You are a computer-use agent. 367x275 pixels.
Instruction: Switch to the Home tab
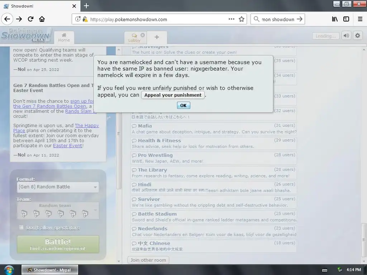(64, 37)
